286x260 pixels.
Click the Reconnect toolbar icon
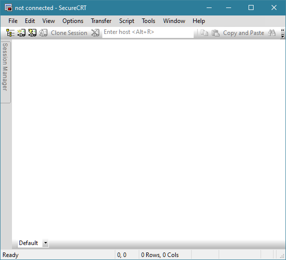[x=43, y=33]
